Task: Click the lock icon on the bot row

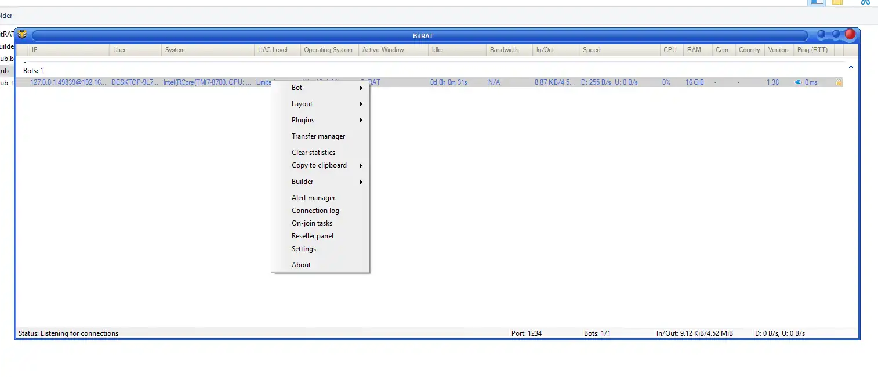Action: click(x=839, y=82)
